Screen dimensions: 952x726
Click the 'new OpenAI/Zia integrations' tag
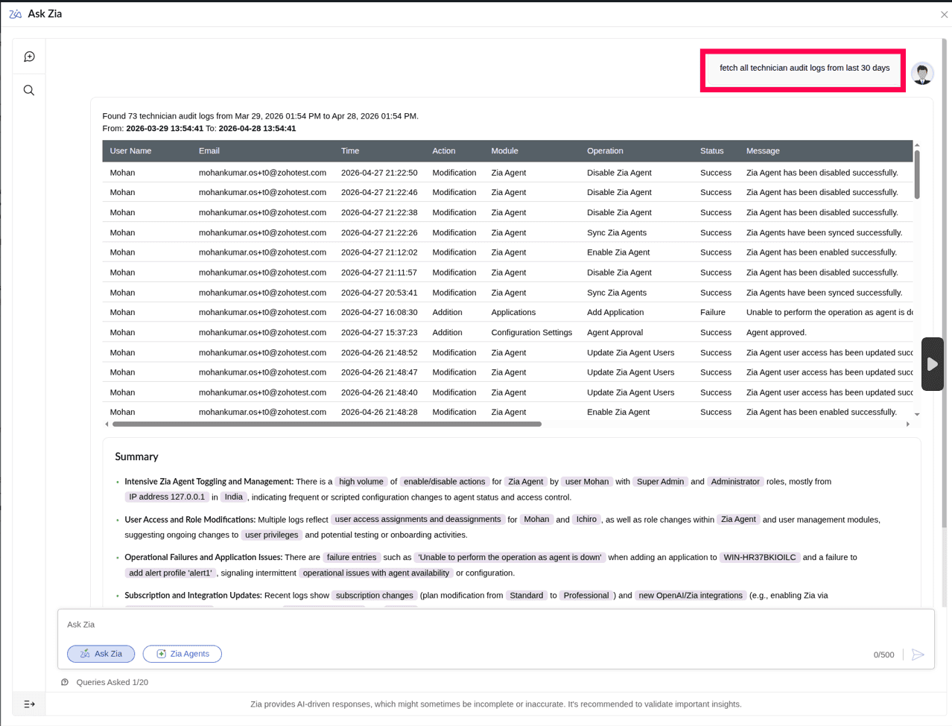coord(691,595)
